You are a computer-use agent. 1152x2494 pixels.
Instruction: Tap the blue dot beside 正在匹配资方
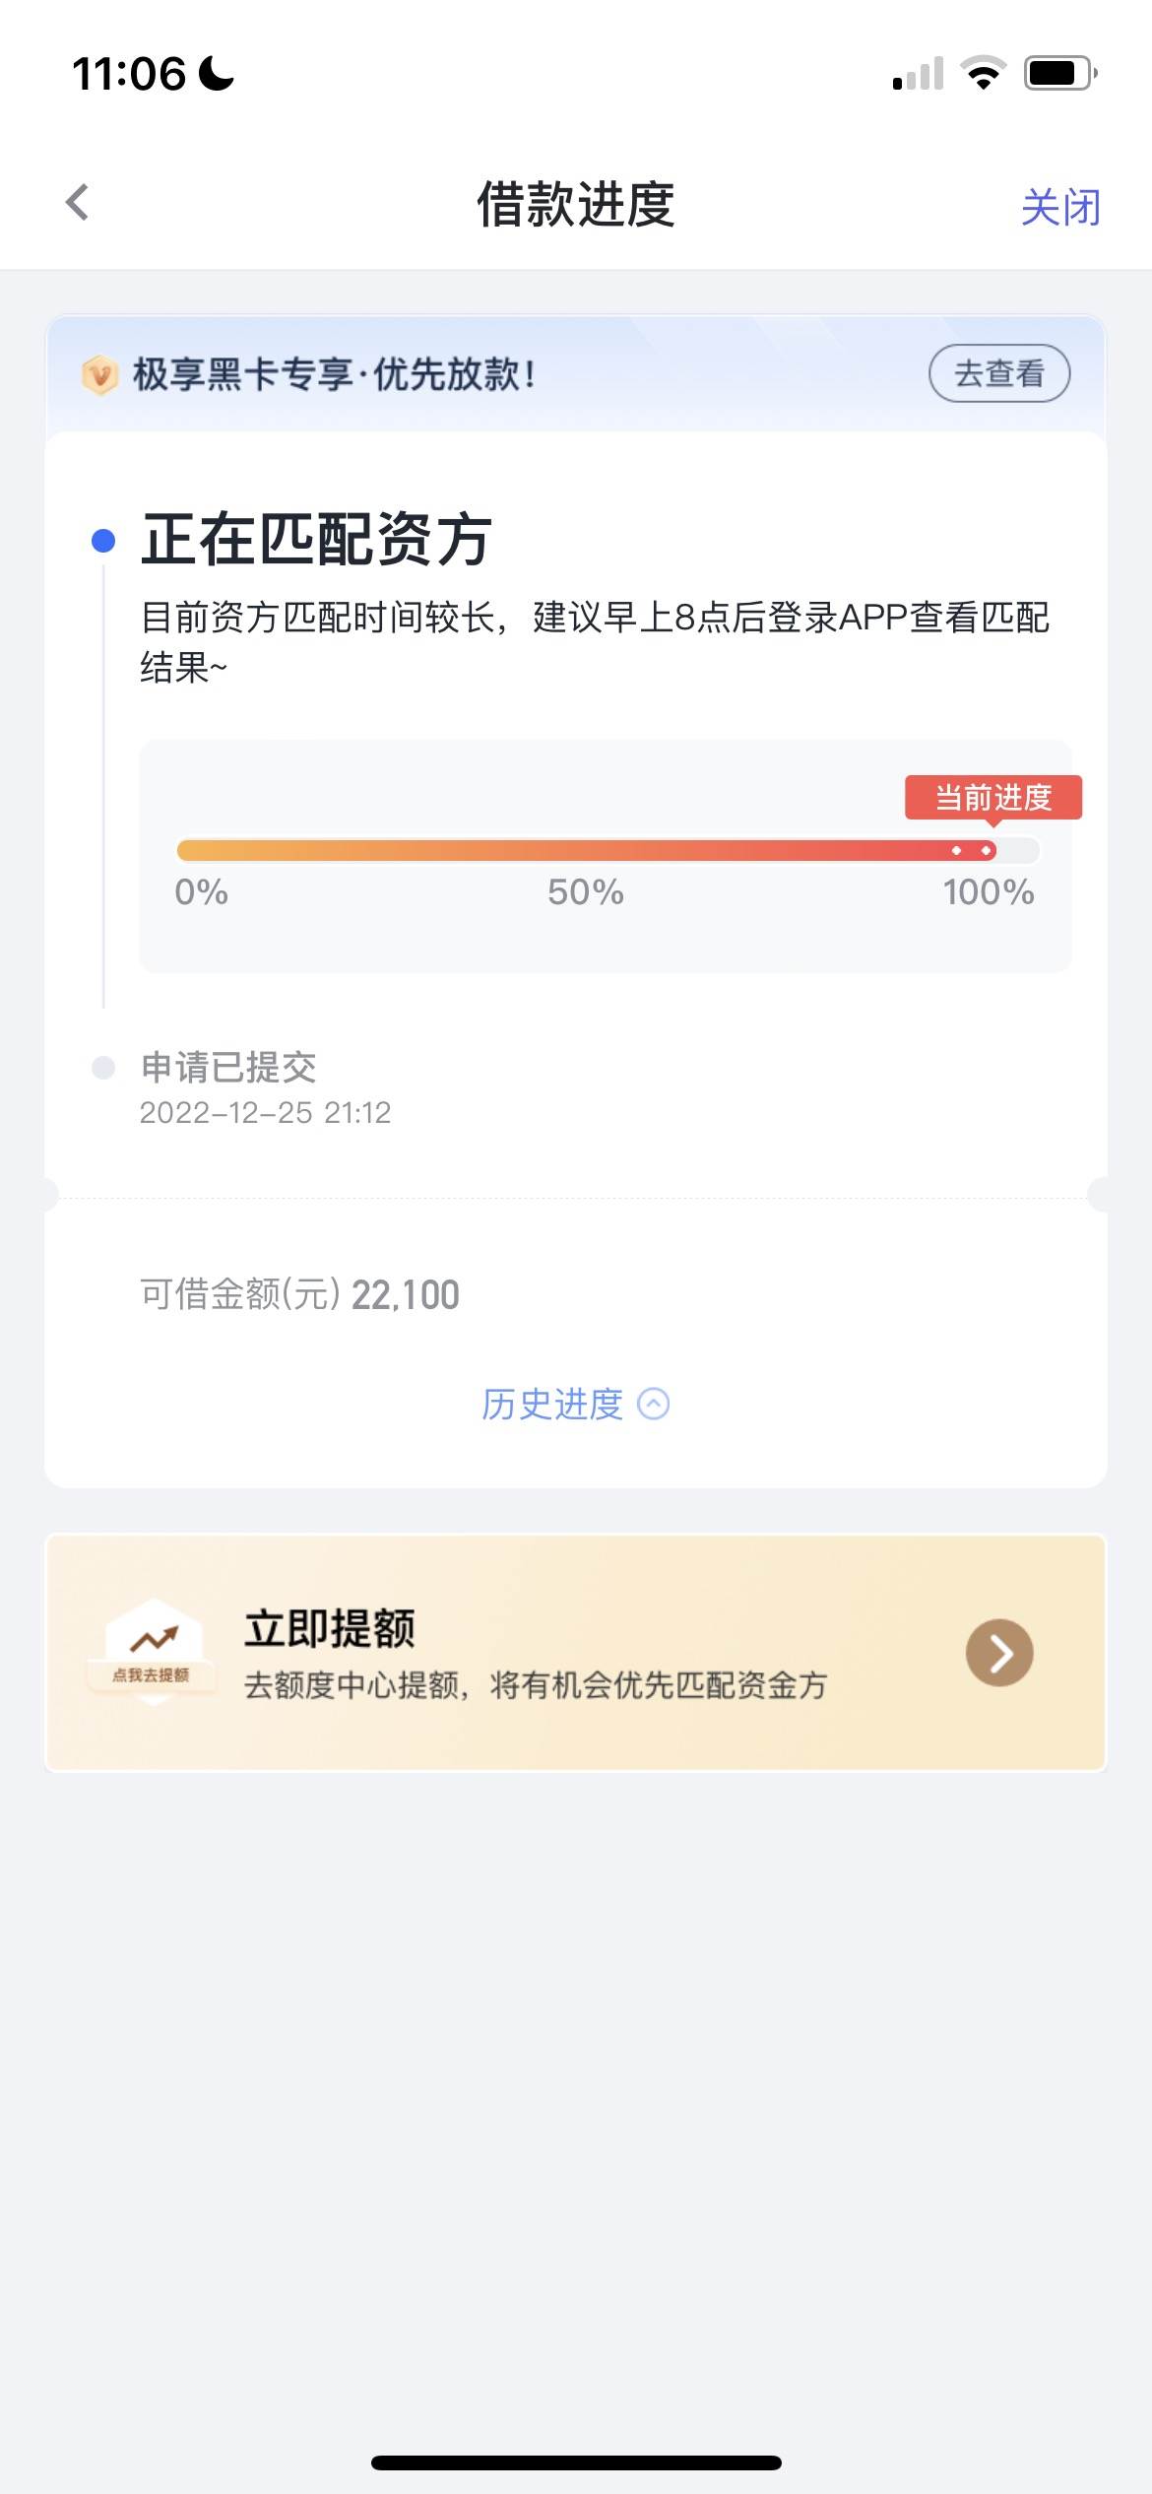103,541
